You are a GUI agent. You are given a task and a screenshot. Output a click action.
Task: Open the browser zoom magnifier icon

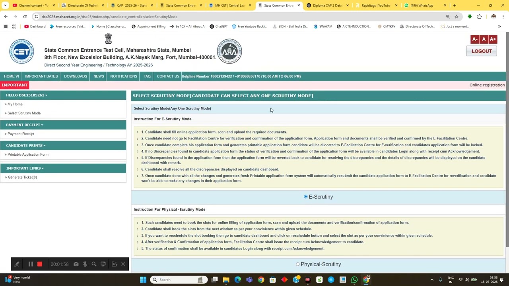tap(448, 17)
